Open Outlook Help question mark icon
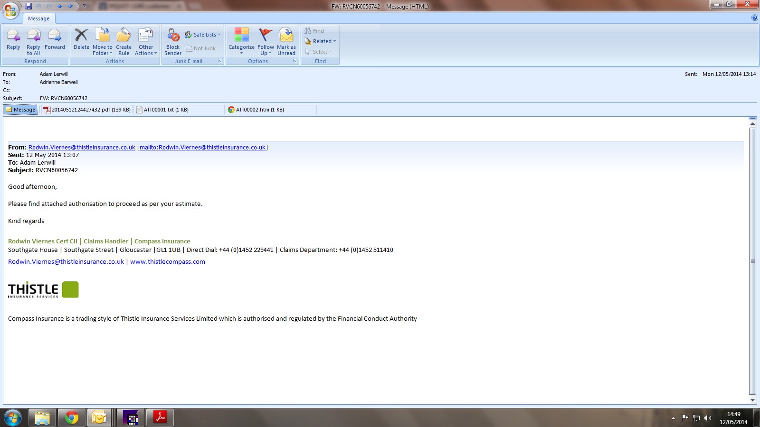760x427 pixels. (x=755, y=18)
